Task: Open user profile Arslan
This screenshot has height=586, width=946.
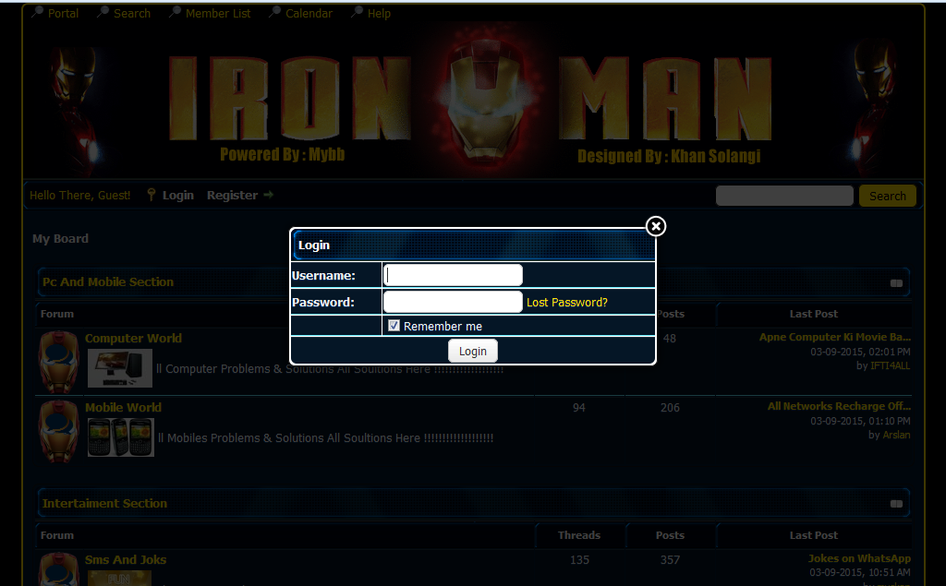Action: point(896,435)
